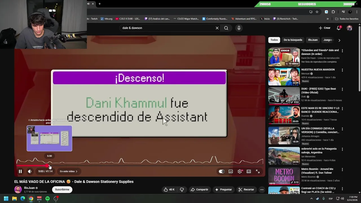The height and width of the screenshot is (203, 361).
Task: Open the media controls icon in Chrome toolbar
Action: point(343,12)
